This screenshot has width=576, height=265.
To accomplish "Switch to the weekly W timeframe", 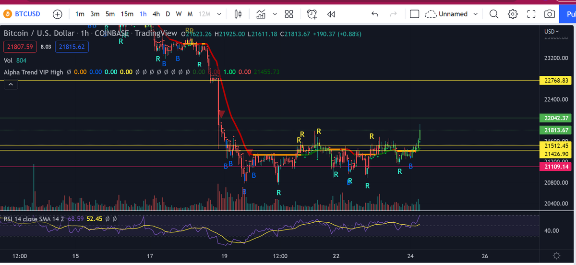I will click(x=179, y=14).
